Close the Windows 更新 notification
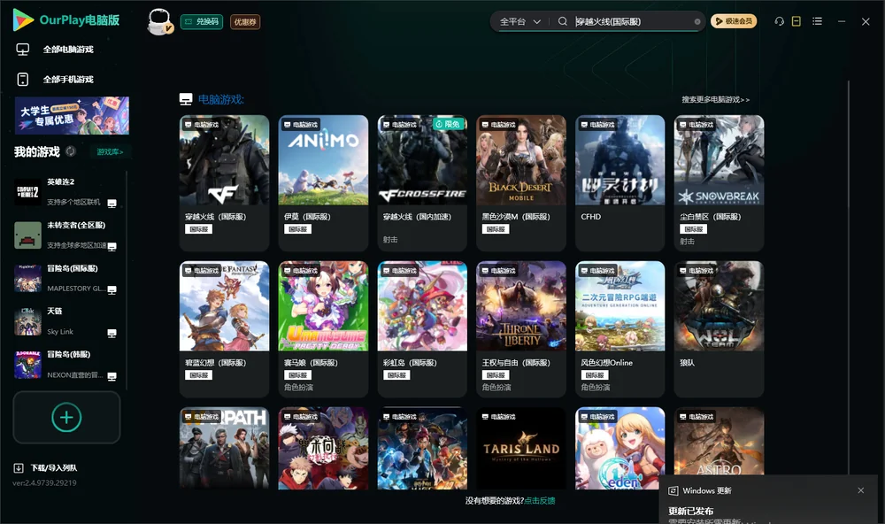885x524 pixels. tap(861, 490)
